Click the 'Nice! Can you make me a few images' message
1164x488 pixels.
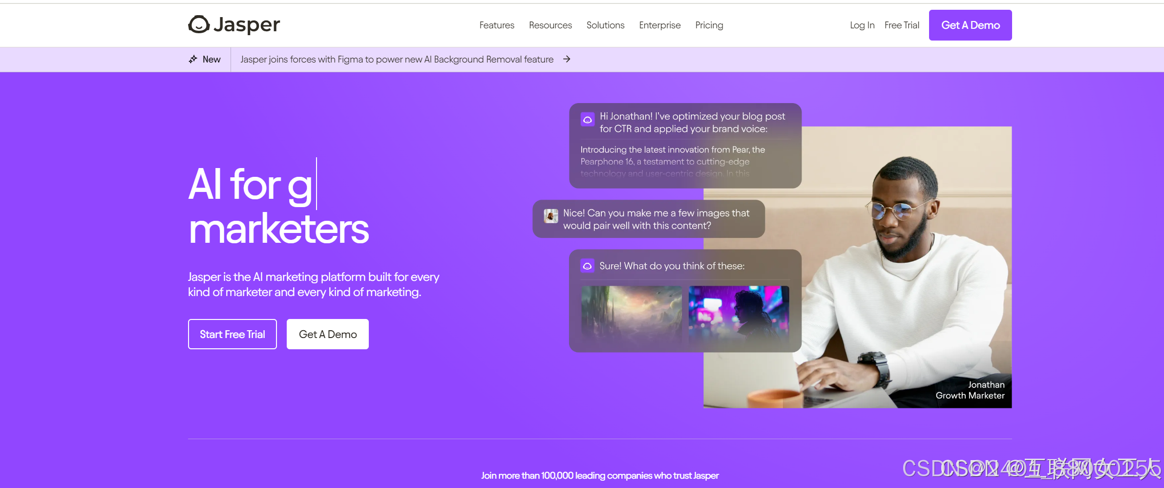click(656, 219)
